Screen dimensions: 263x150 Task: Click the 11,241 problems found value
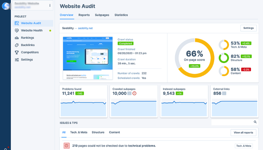pyautogui.click(x=68, y=93)
